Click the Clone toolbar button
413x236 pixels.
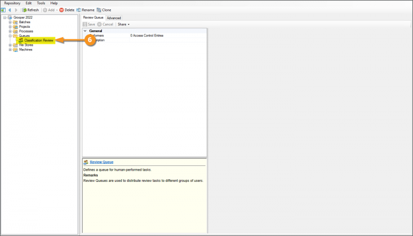pyautogui.click(x=104, y=10)
